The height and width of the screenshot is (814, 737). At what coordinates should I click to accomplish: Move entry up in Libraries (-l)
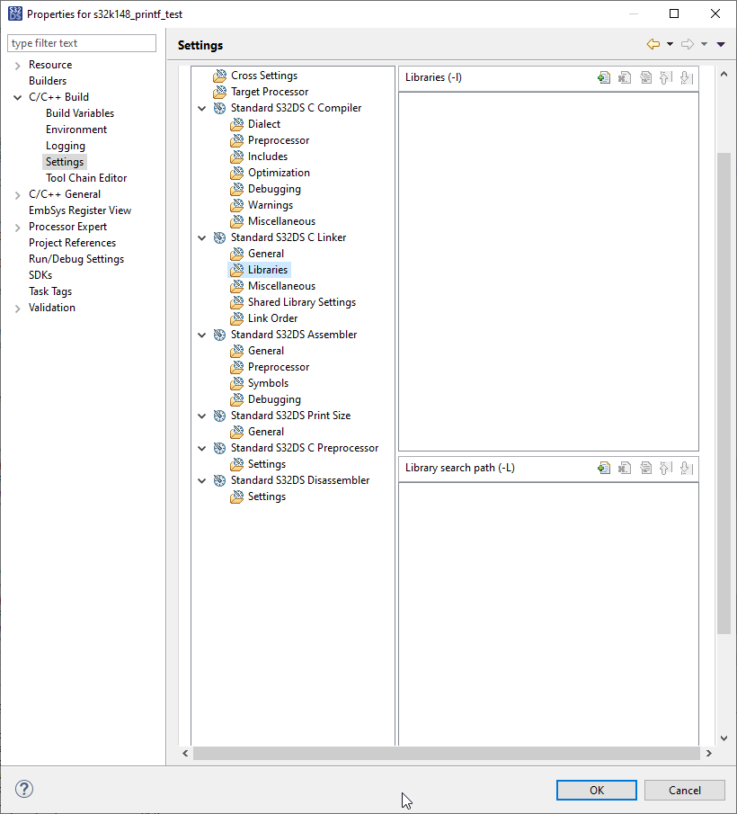click(x=665, y=78)
